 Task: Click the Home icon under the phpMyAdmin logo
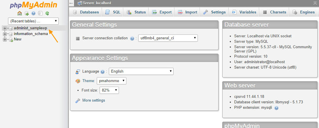tap(19, 13)
